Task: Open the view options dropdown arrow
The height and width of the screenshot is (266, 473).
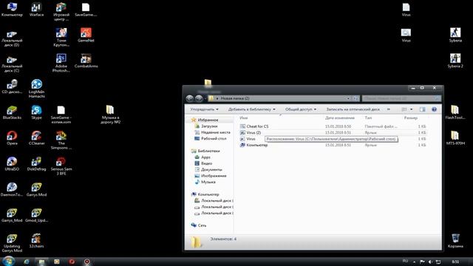Action: [411, 109]
